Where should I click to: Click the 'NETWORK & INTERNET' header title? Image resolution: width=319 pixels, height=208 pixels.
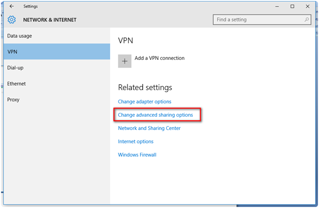[x=50, y=20]
